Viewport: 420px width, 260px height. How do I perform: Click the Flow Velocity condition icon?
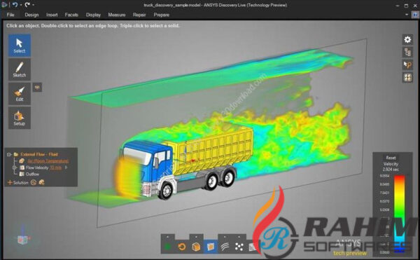[22, 167]
